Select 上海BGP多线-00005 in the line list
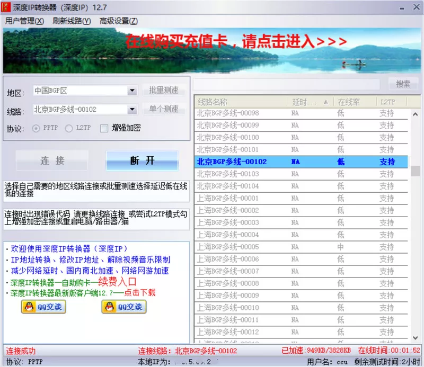The height and width of the screenshot is (367, 424). (x=301, y=247)
